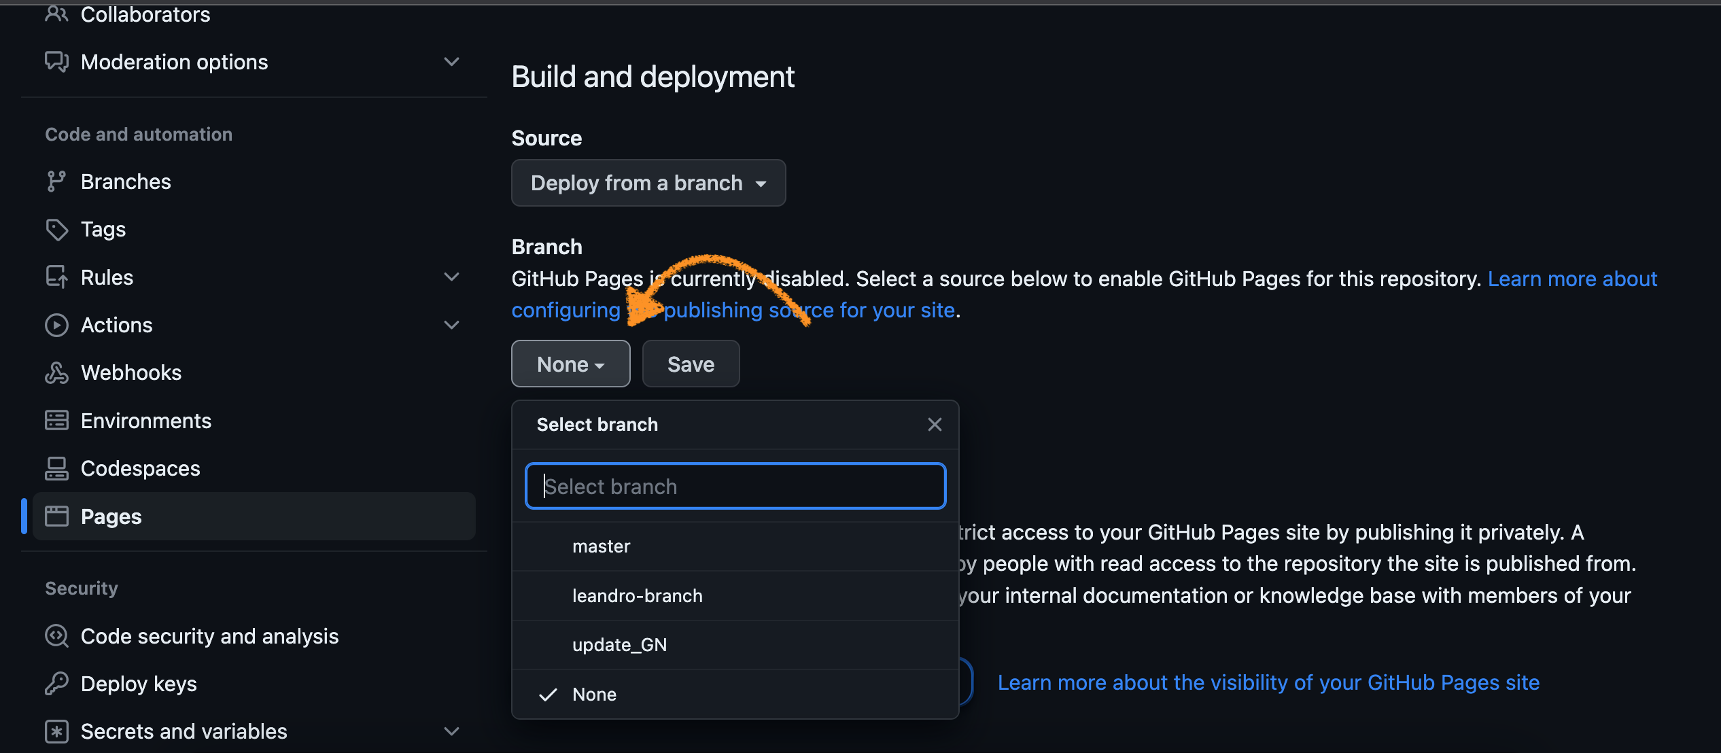Go to Branches settings
This screenshot has width=1721, height=753.
point(126,181)
